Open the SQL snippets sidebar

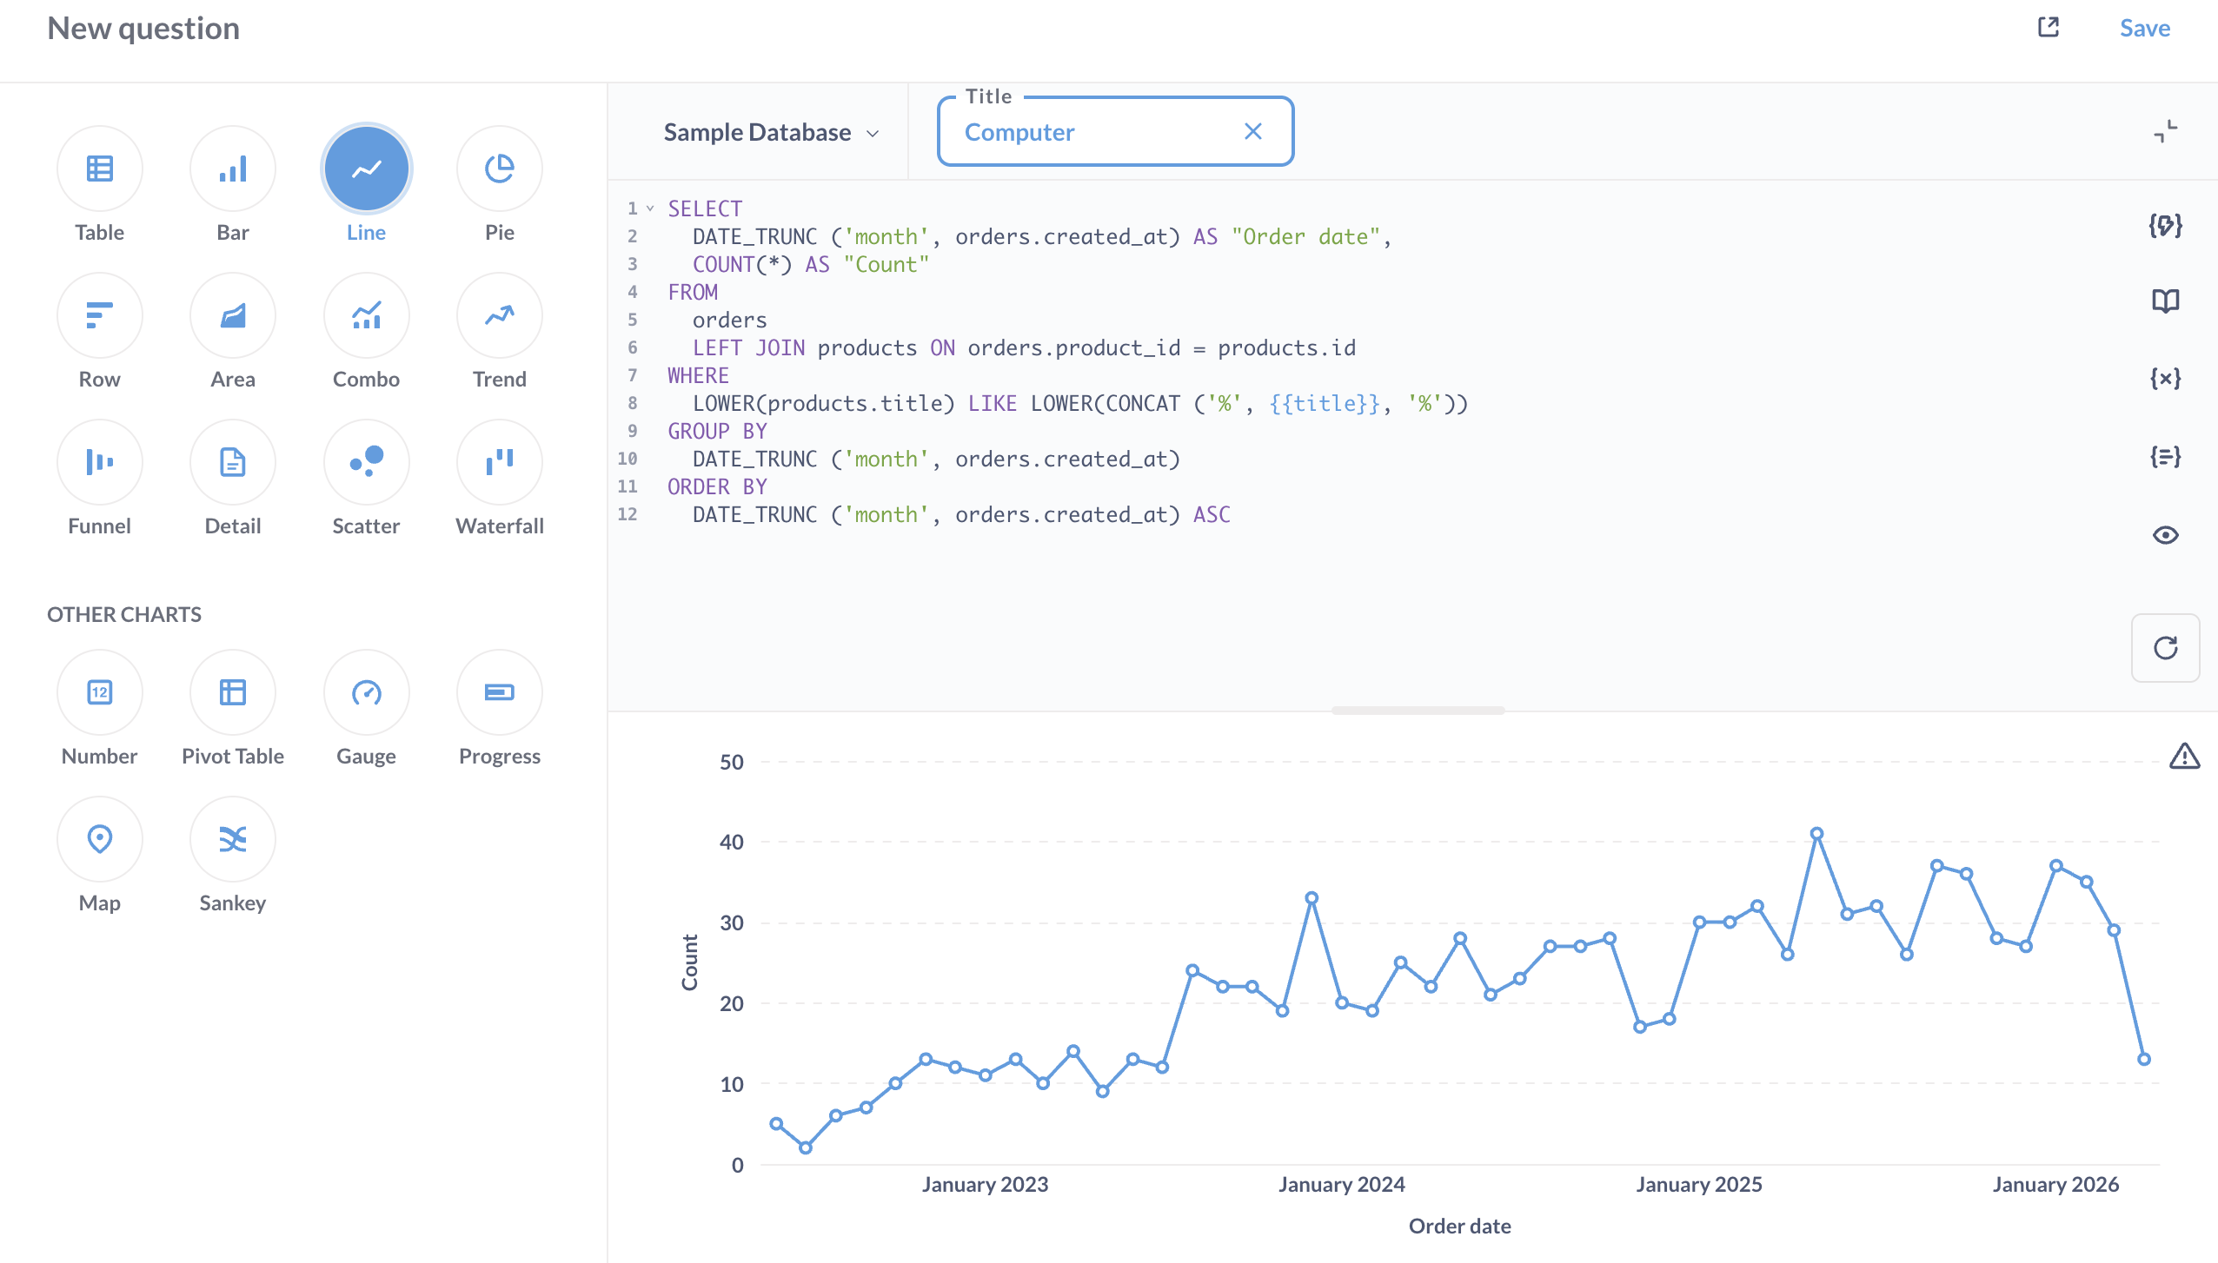[2164, 456]
